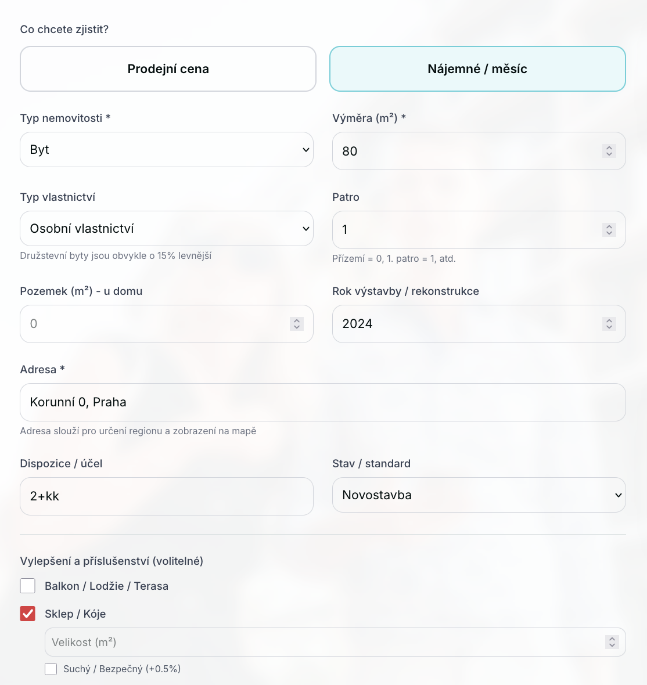Click into the Výměra (m²) field
This screenshot has width=647, height=685.
tap(465, 151)
